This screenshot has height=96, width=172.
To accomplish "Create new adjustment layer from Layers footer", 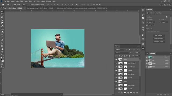I will click(x=128, y=93).
